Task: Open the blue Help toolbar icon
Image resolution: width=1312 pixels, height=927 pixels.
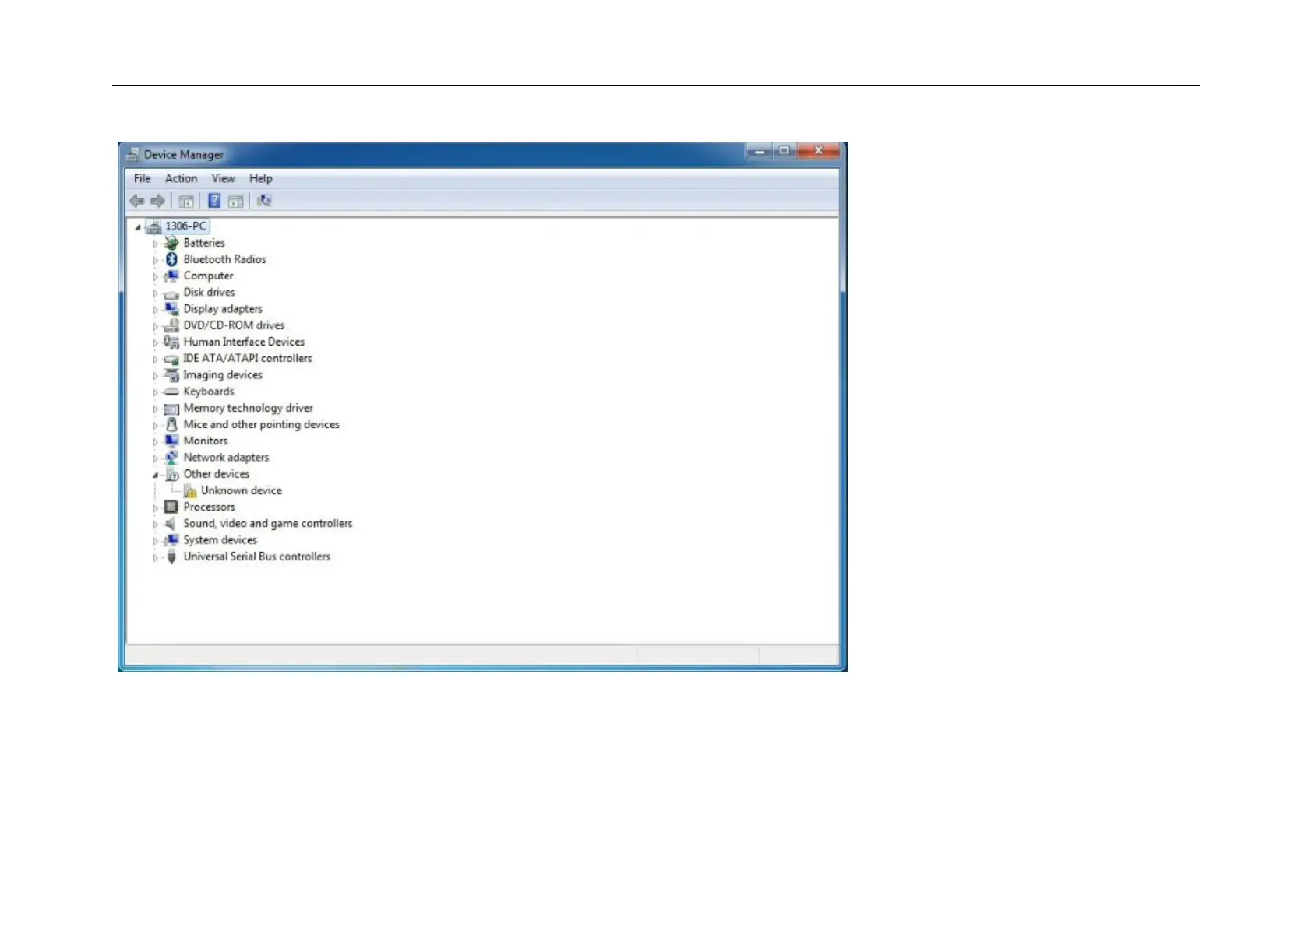Action: 214,201
